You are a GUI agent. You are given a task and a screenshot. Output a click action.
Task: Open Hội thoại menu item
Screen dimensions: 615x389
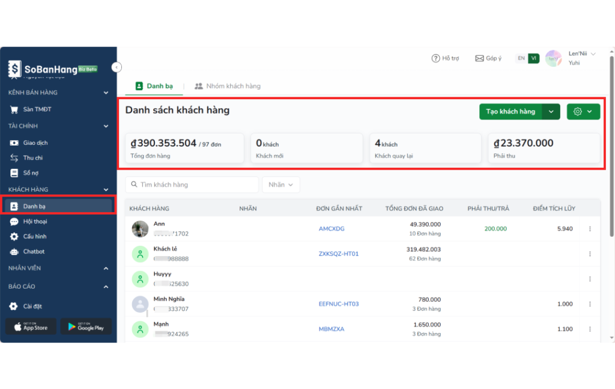click(58, 221)
